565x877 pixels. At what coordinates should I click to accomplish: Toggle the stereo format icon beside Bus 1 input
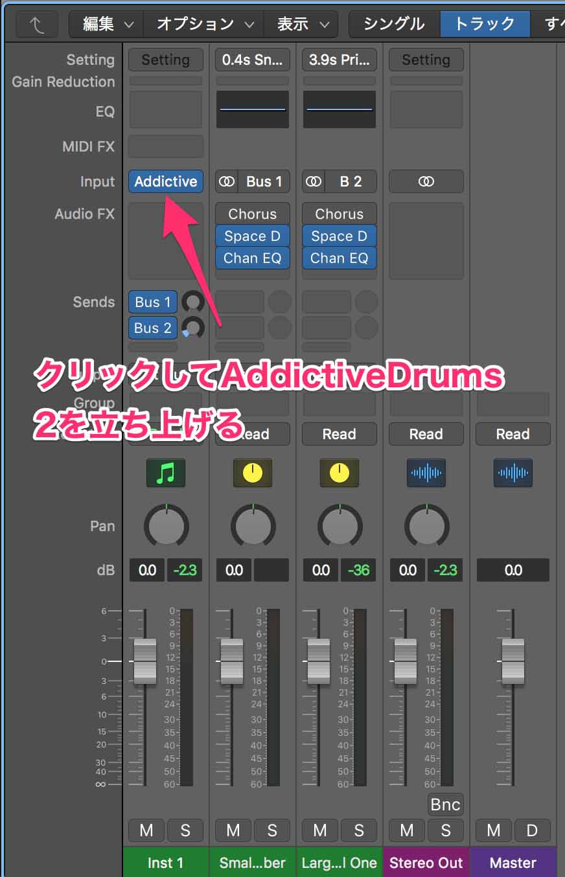pyautogui.click(x=227, y=181)
